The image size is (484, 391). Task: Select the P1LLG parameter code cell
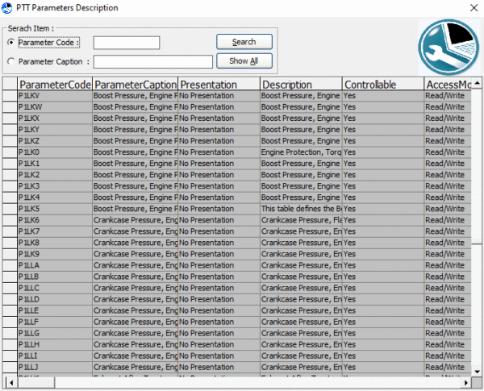[x=55, y=333]
